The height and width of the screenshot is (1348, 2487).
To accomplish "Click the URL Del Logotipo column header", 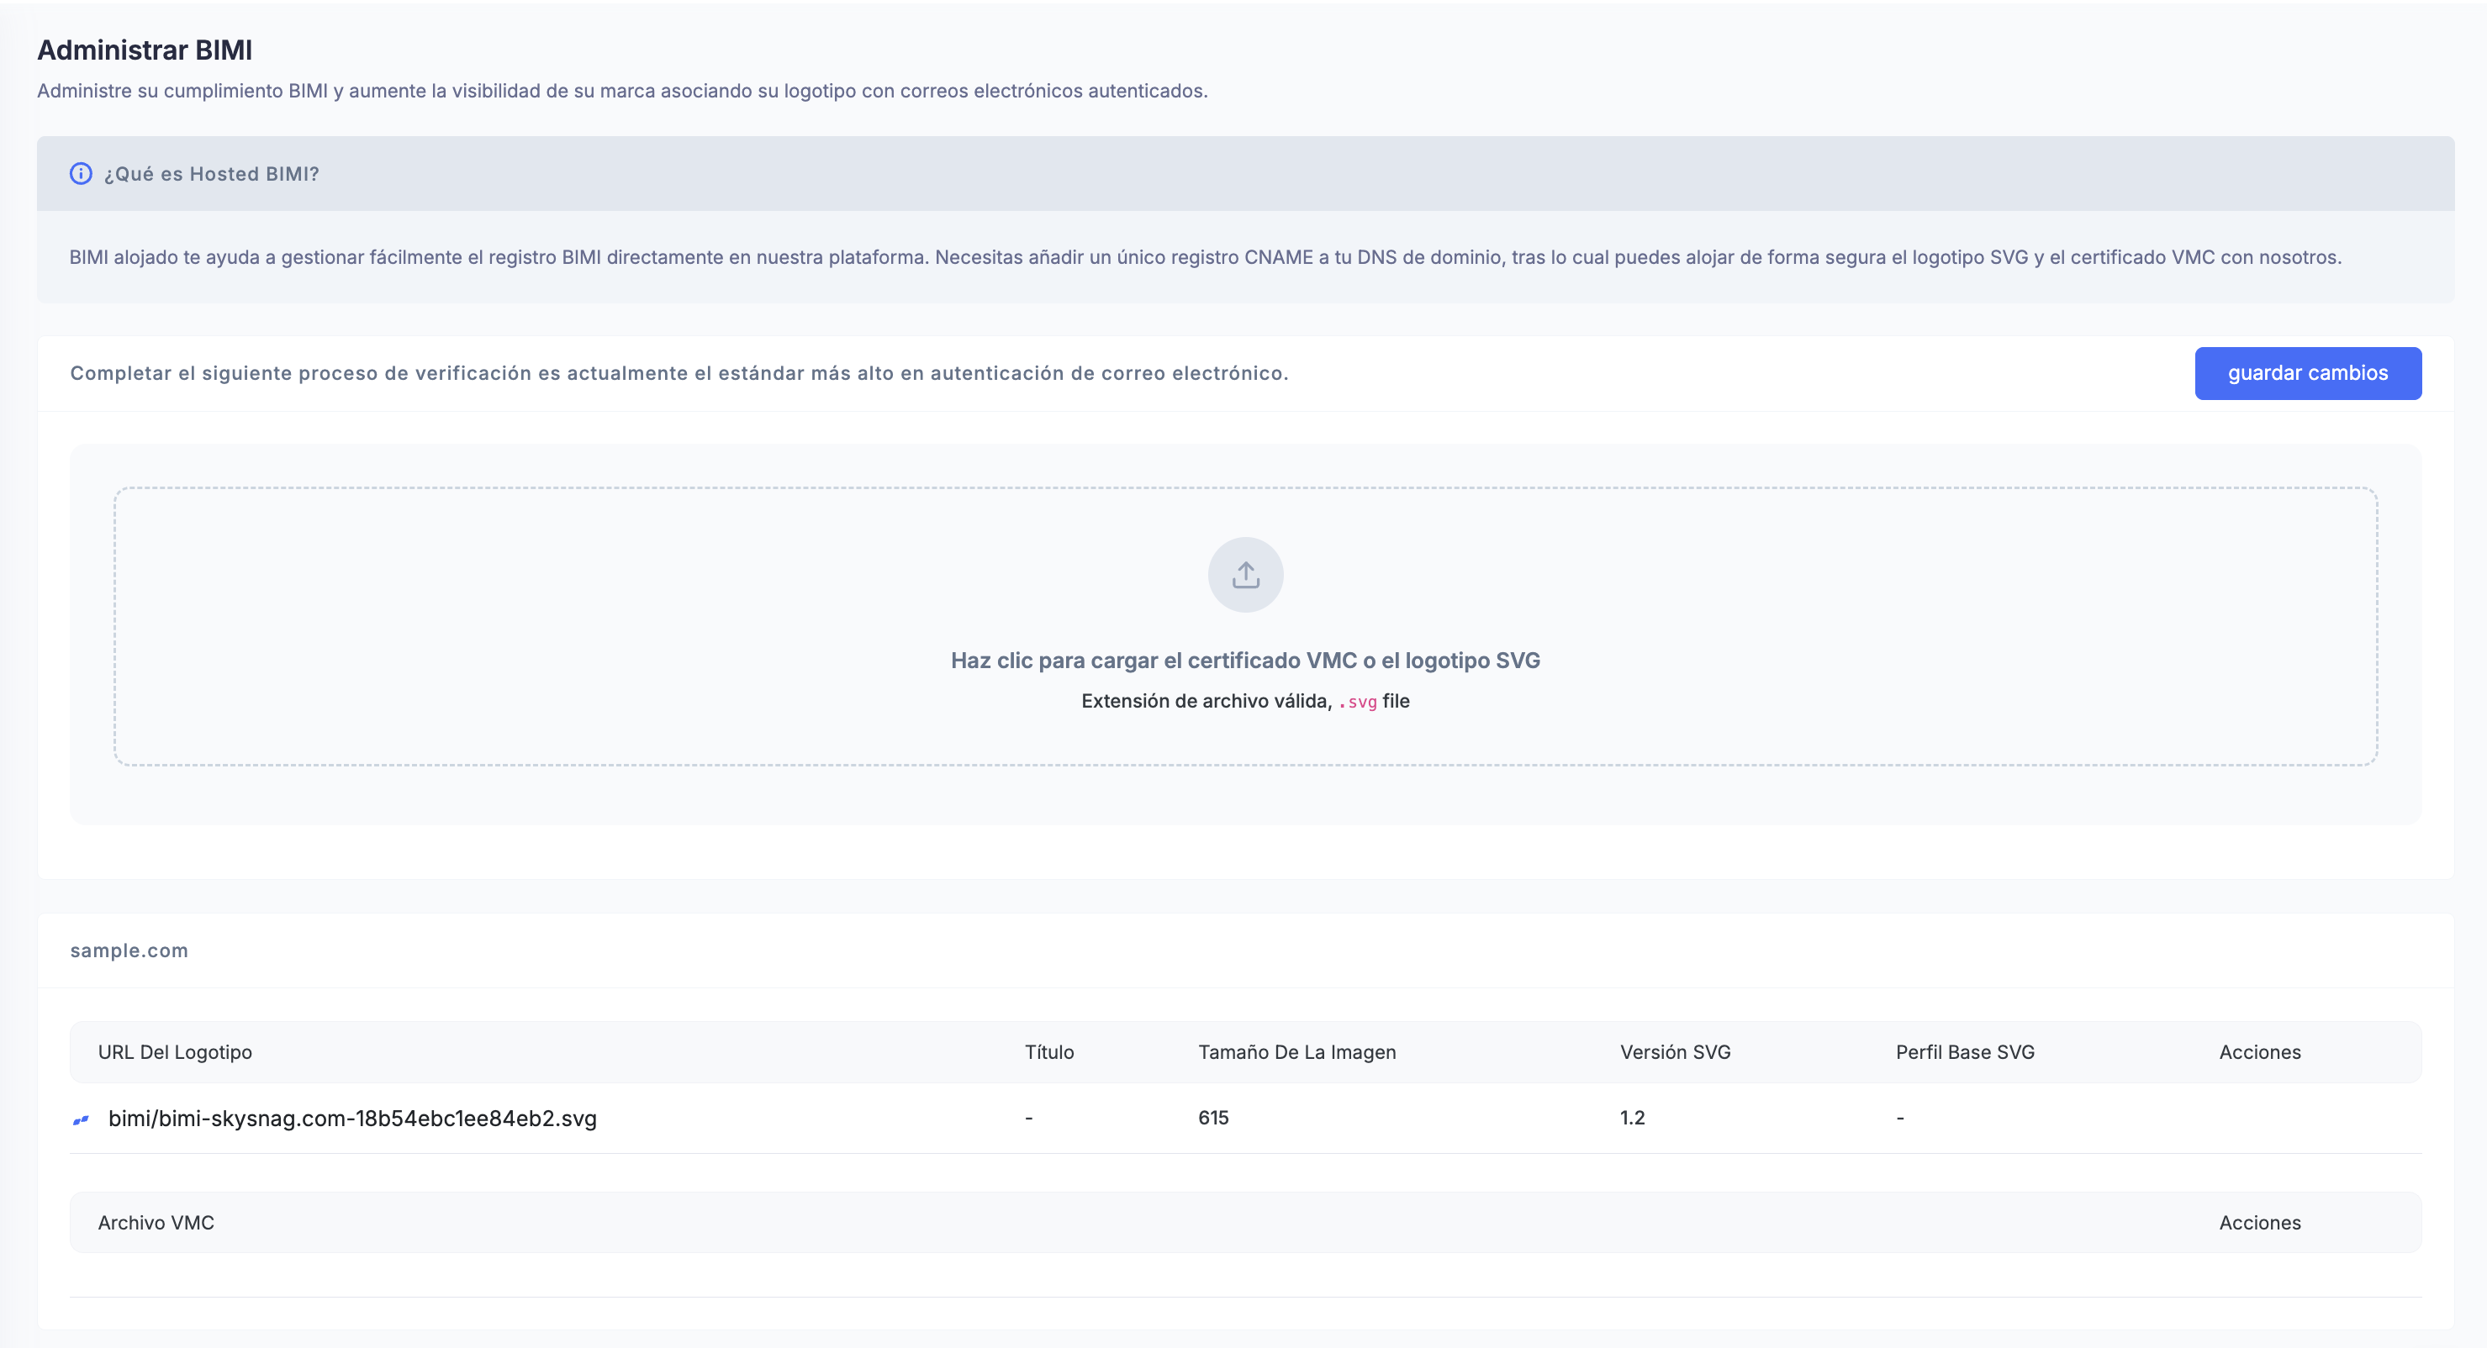I will (x=175, y=1052).
